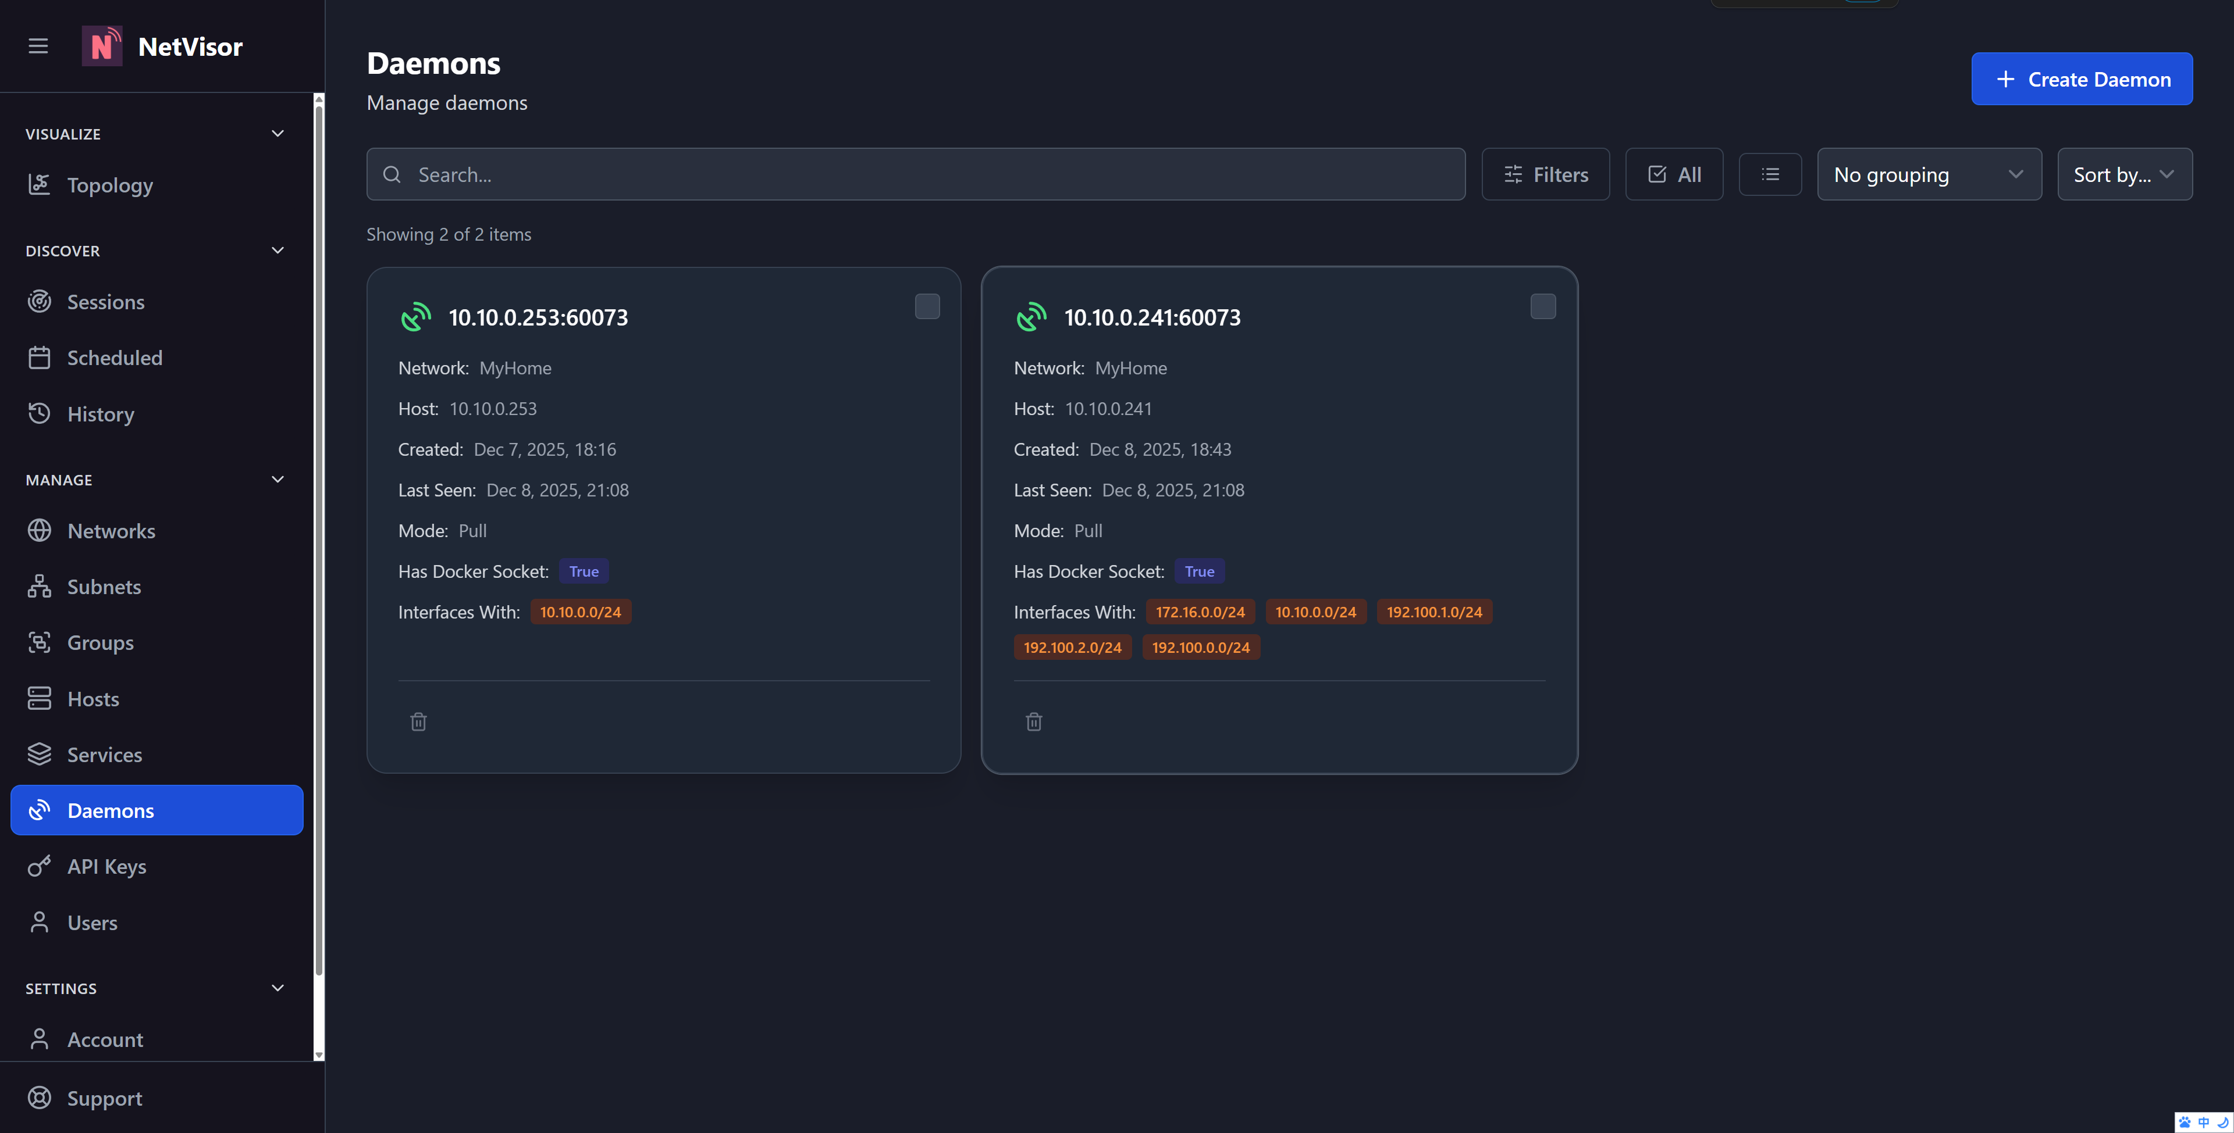Click the Create Daemon button
2234x1133 pixels.
(2082, 79)
